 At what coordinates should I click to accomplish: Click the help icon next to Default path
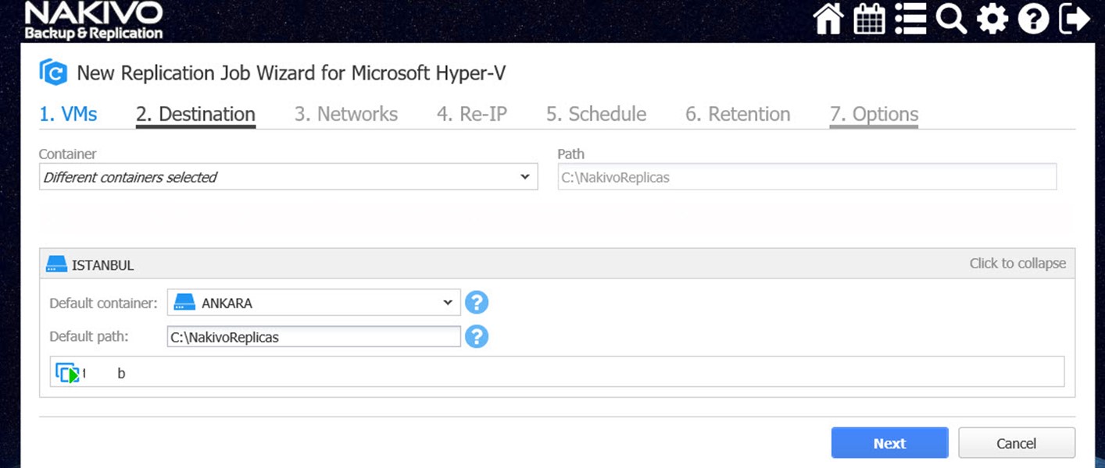tap(477, 336)
